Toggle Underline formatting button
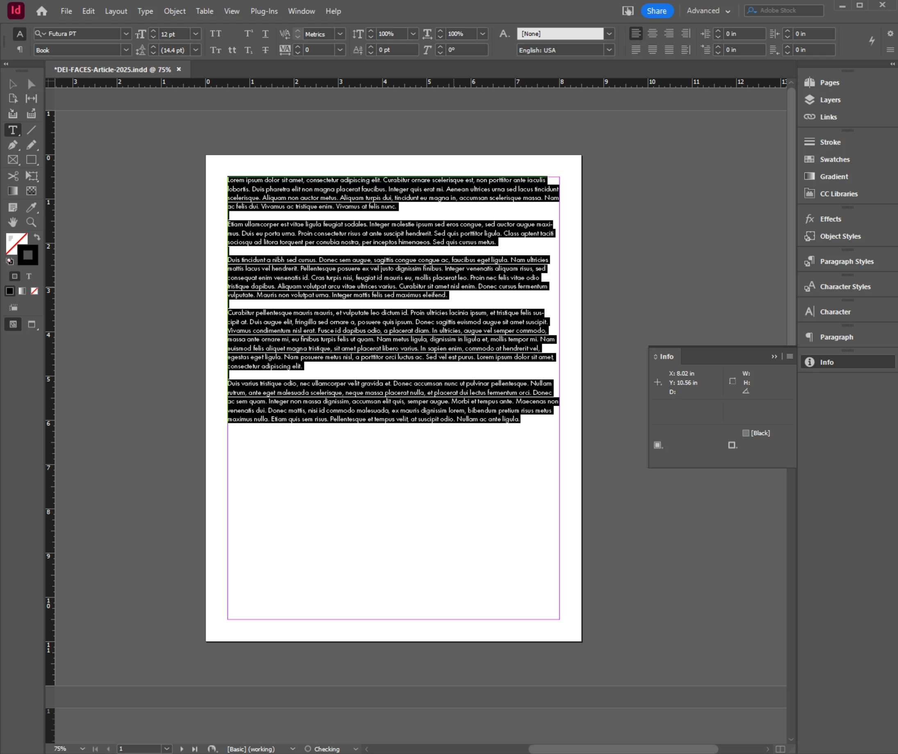The width and height of the screenshot is (898, 754). coord(265,33)
